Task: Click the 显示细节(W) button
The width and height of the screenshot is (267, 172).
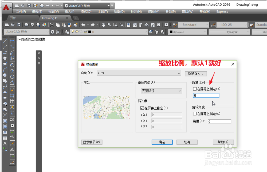Action: 92,142
